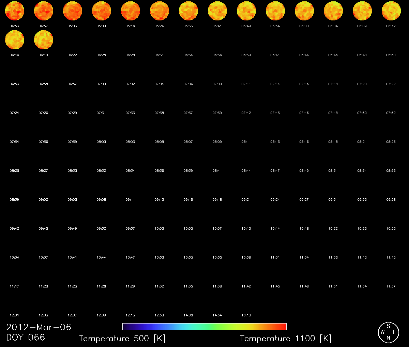Viewport: 409px width, 347px height.
Task: Click the 'Temperature 1100 [K]' label
Action: click(x=286, y=338)
